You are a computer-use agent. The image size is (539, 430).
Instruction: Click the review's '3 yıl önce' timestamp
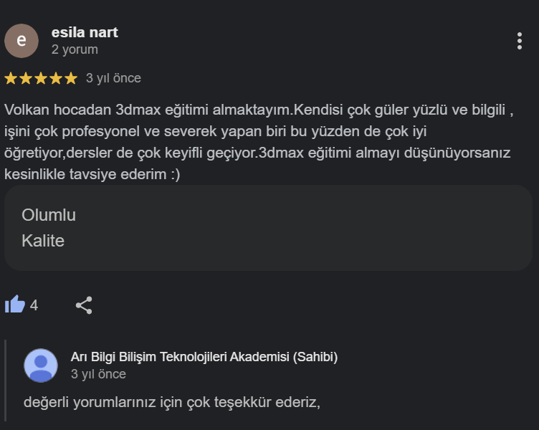coord(113,78)
